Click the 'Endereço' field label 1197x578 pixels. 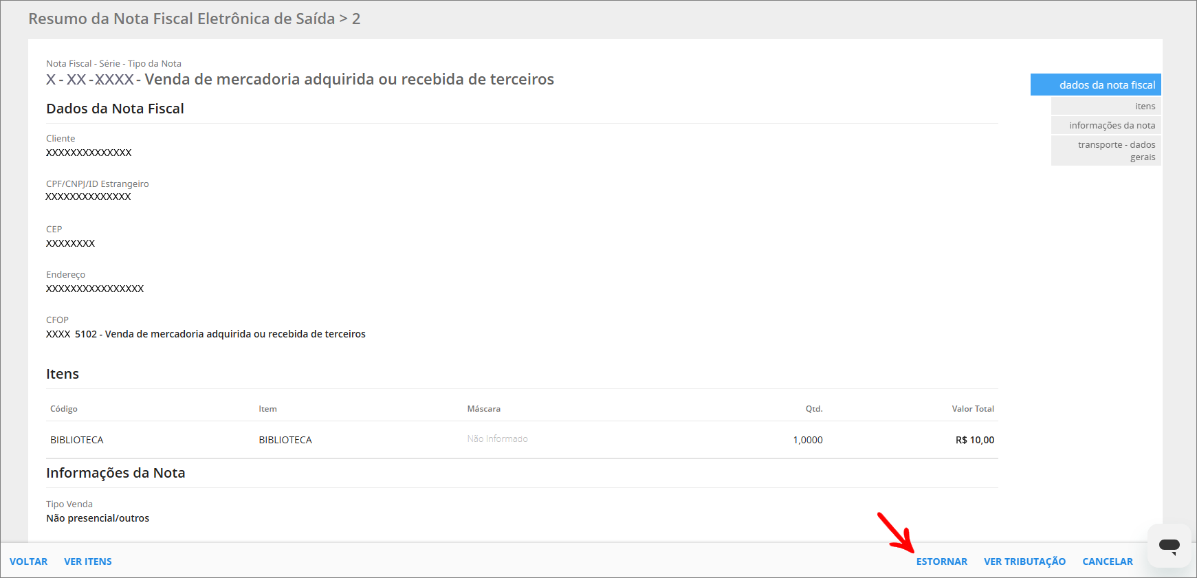(x=65, y=274)
